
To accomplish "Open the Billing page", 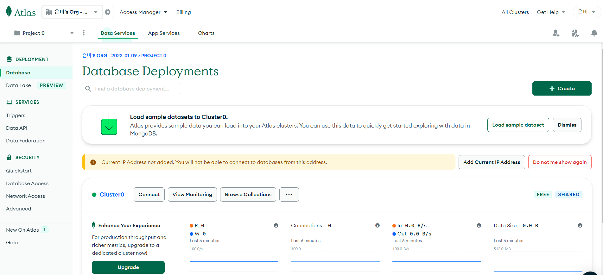I will [x=184, y=12].
